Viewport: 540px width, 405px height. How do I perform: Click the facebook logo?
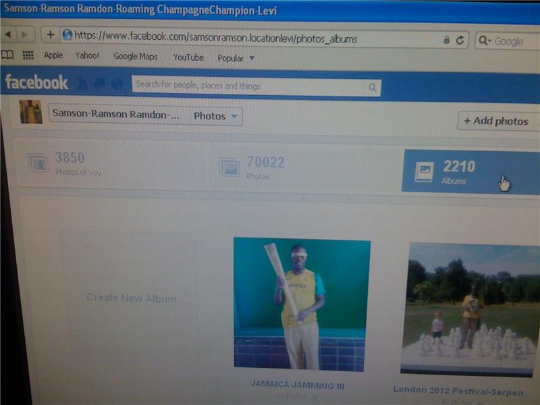tap(36, 82)
